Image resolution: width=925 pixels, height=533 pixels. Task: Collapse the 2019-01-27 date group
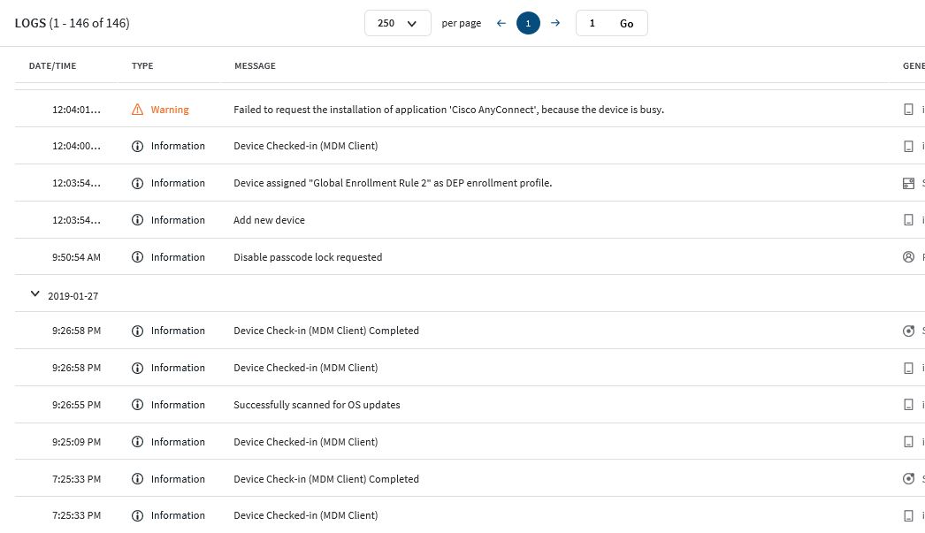[x=34, y=293]
